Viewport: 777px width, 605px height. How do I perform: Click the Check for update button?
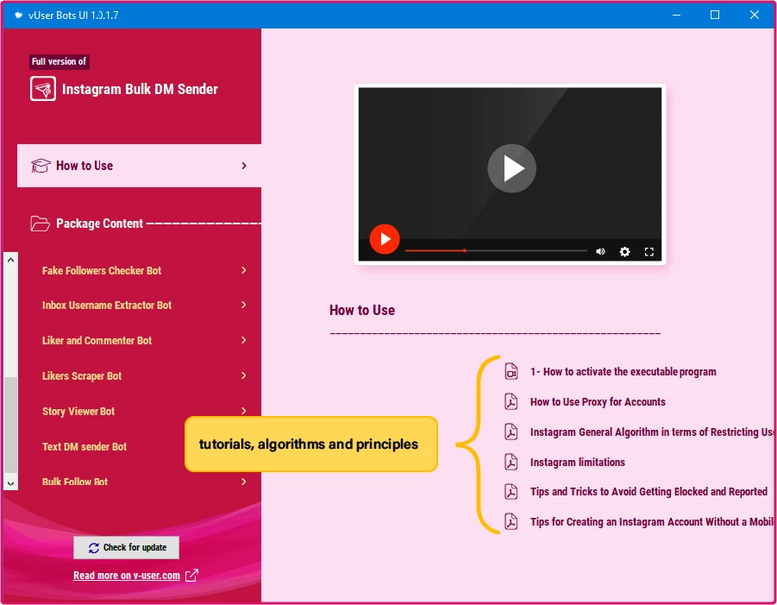pyautogui.click(x=127, y=547)
